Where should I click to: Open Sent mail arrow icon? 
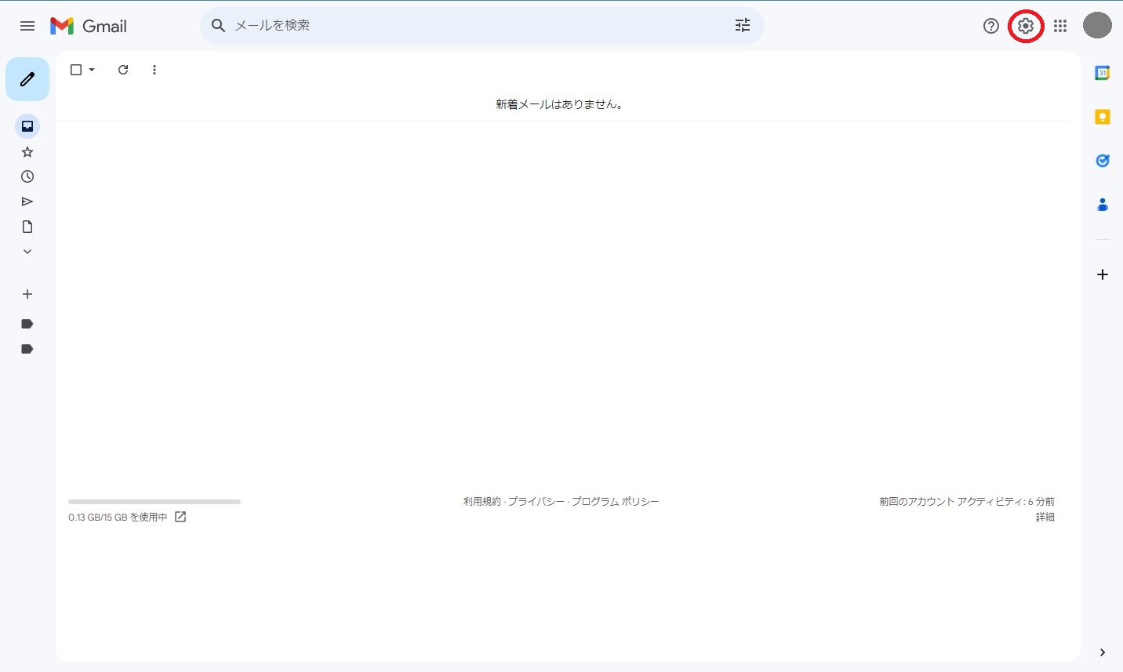click(x=27, y=202)
